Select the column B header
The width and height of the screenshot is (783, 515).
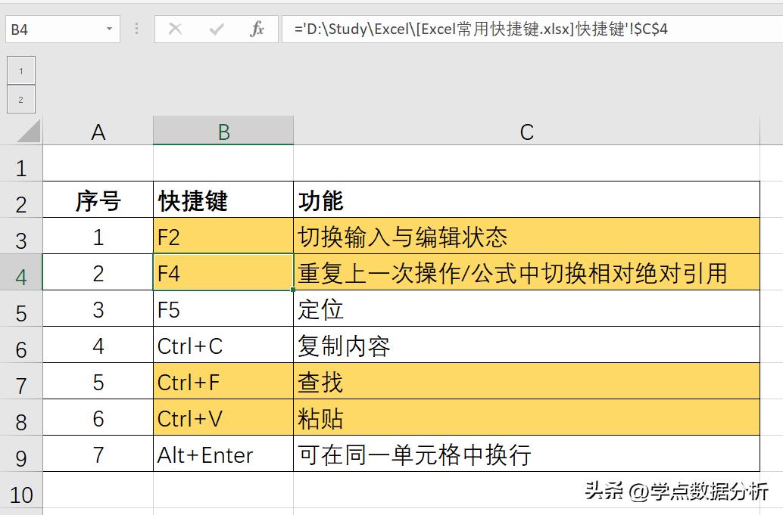pyautogui.click(x=223, y=131)
